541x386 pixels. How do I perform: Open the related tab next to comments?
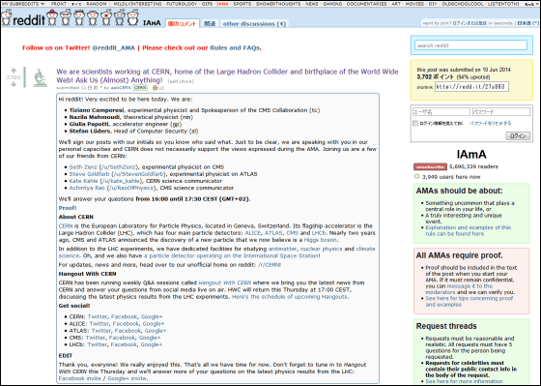(210, 24)
